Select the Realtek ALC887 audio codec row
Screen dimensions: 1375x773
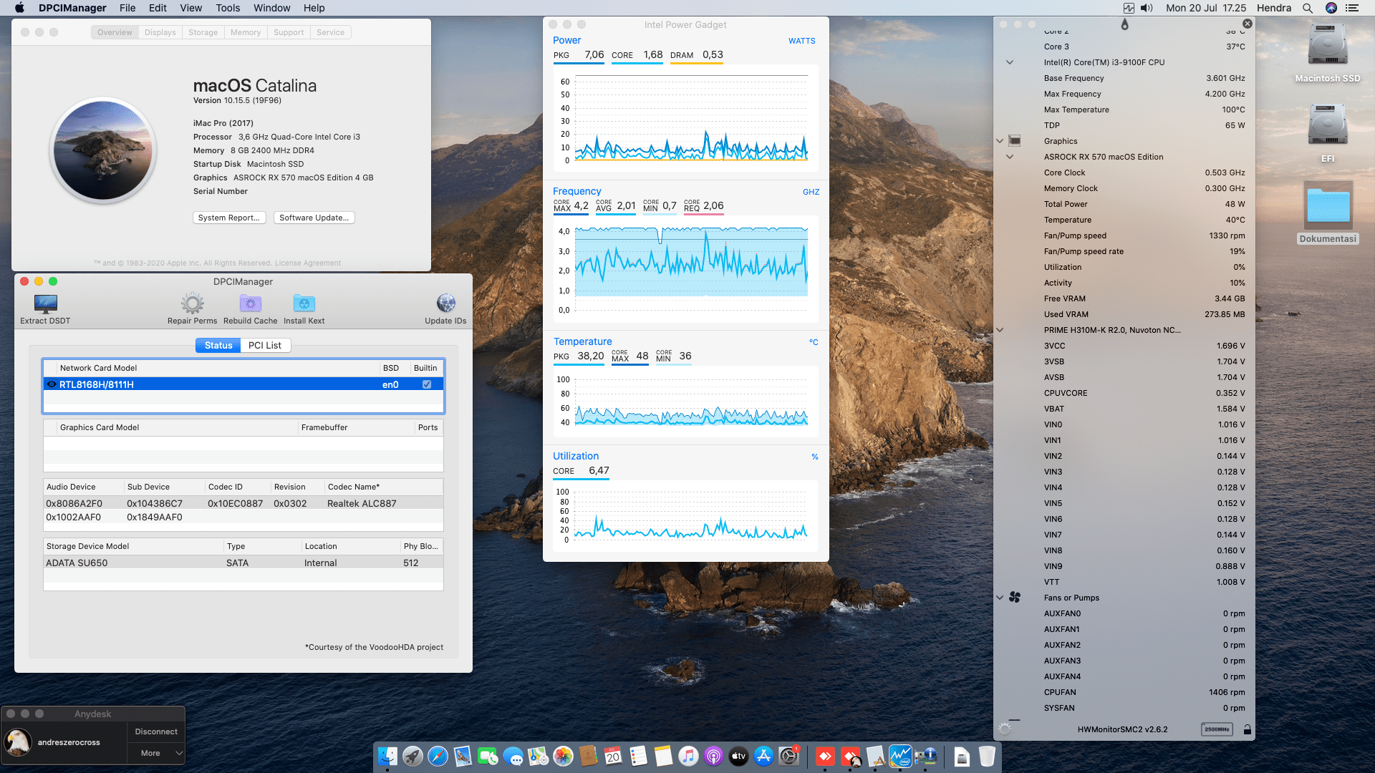click(x=243, y=503)
